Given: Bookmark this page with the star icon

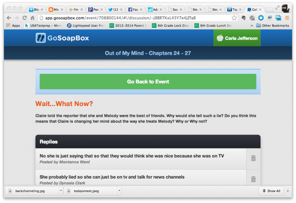Looking at the screenshot, I should (x=234, y=18).
